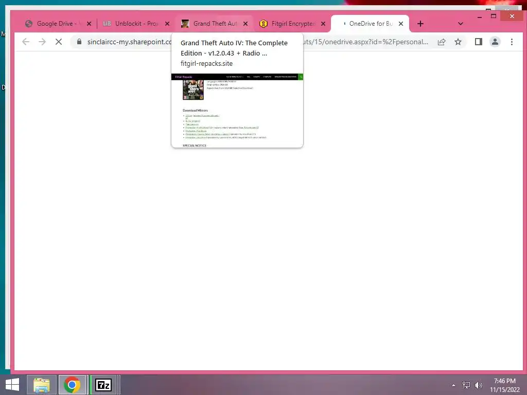
Task: Go forward to next page
Action: [x=42, y=42]
